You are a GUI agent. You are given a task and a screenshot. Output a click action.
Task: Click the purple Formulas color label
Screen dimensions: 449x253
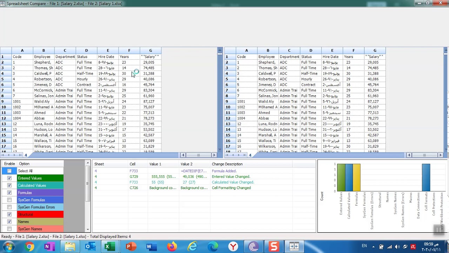pyautogui.click(x=40, y=193)
